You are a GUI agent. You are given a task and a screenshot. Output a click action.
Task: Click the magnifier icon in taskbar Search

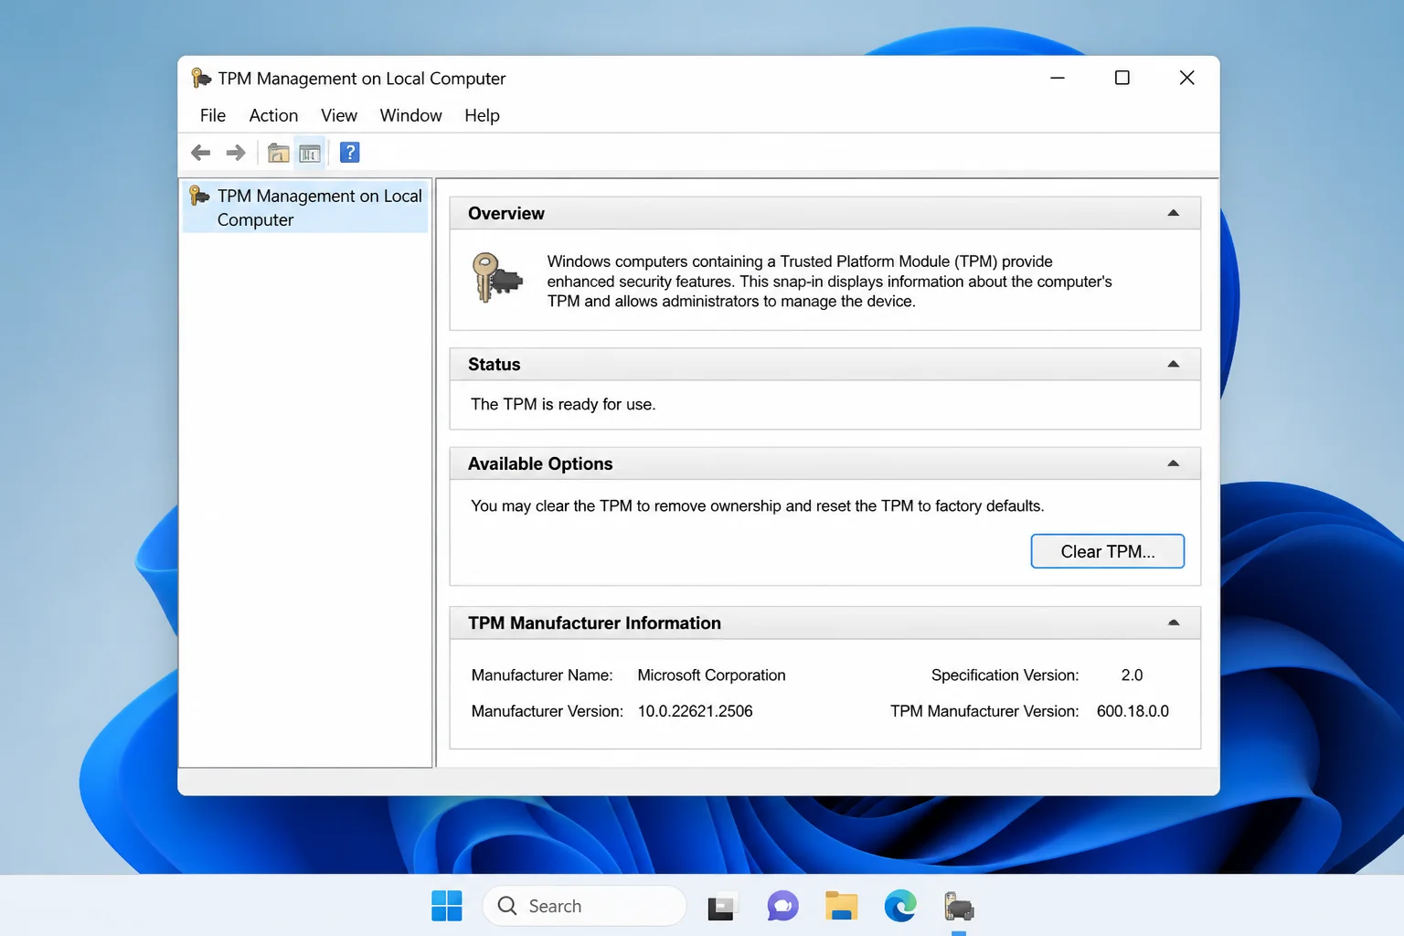click(x=507, y=906)
